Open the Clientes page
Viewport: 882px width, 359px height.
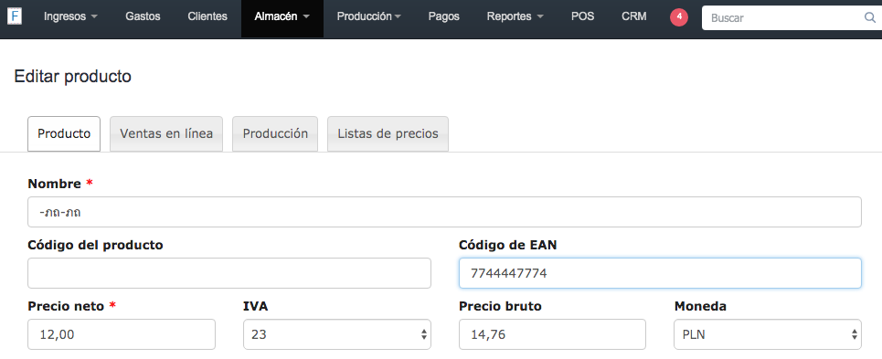(x=207, y=16)
